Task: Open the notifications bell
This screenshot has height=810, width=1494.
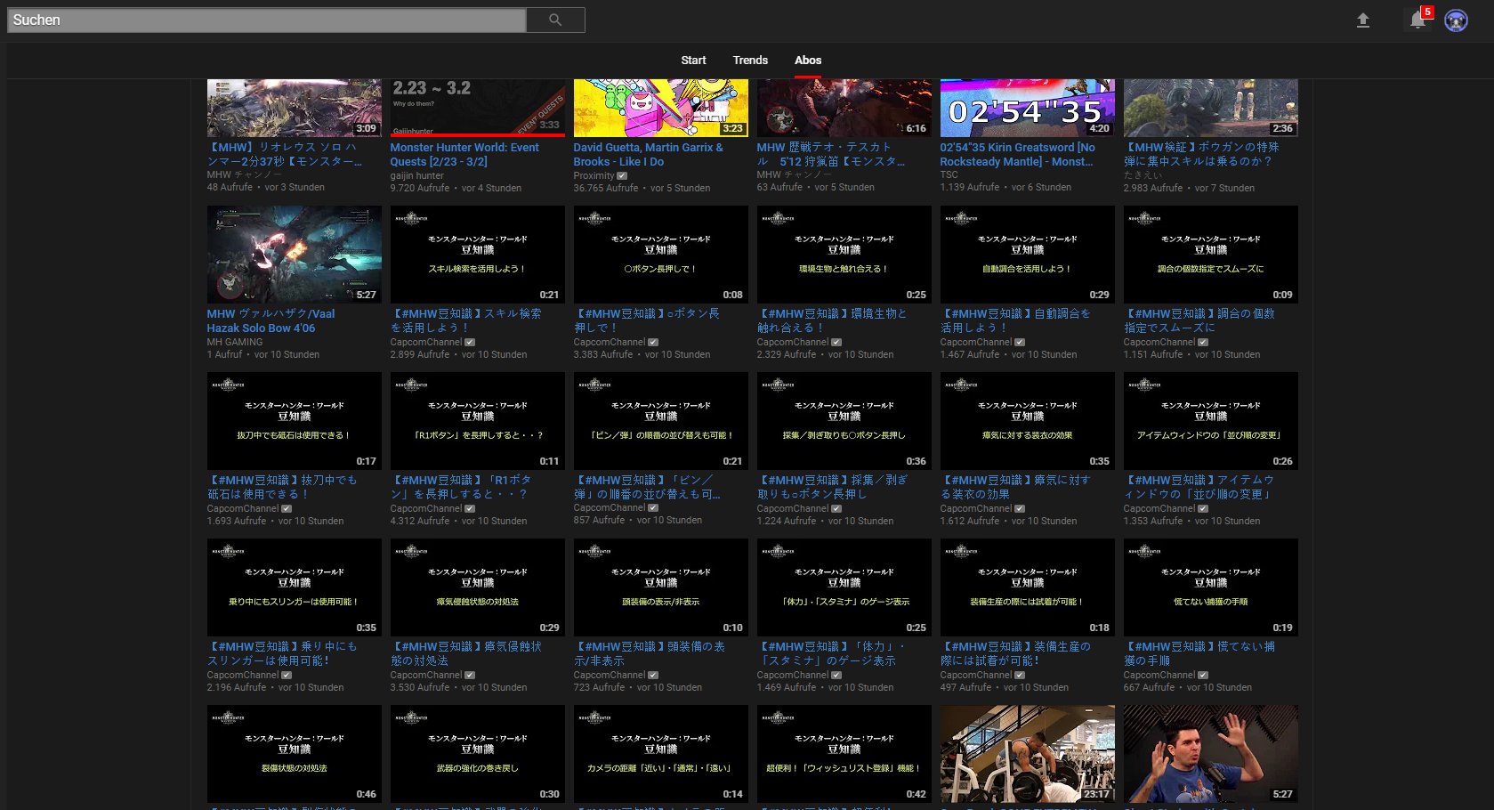Action: point(1418,20)
